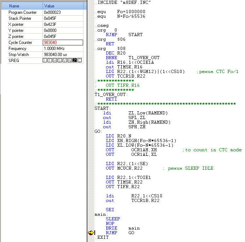The height and width of the screenshot is (242, 245).
Task: Toggle the T flag in SREG
Action: 50,61
